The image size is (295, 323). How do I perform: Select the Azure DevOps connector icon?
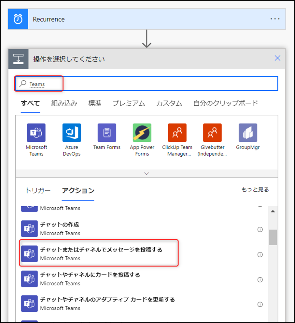tap(72, 133)
